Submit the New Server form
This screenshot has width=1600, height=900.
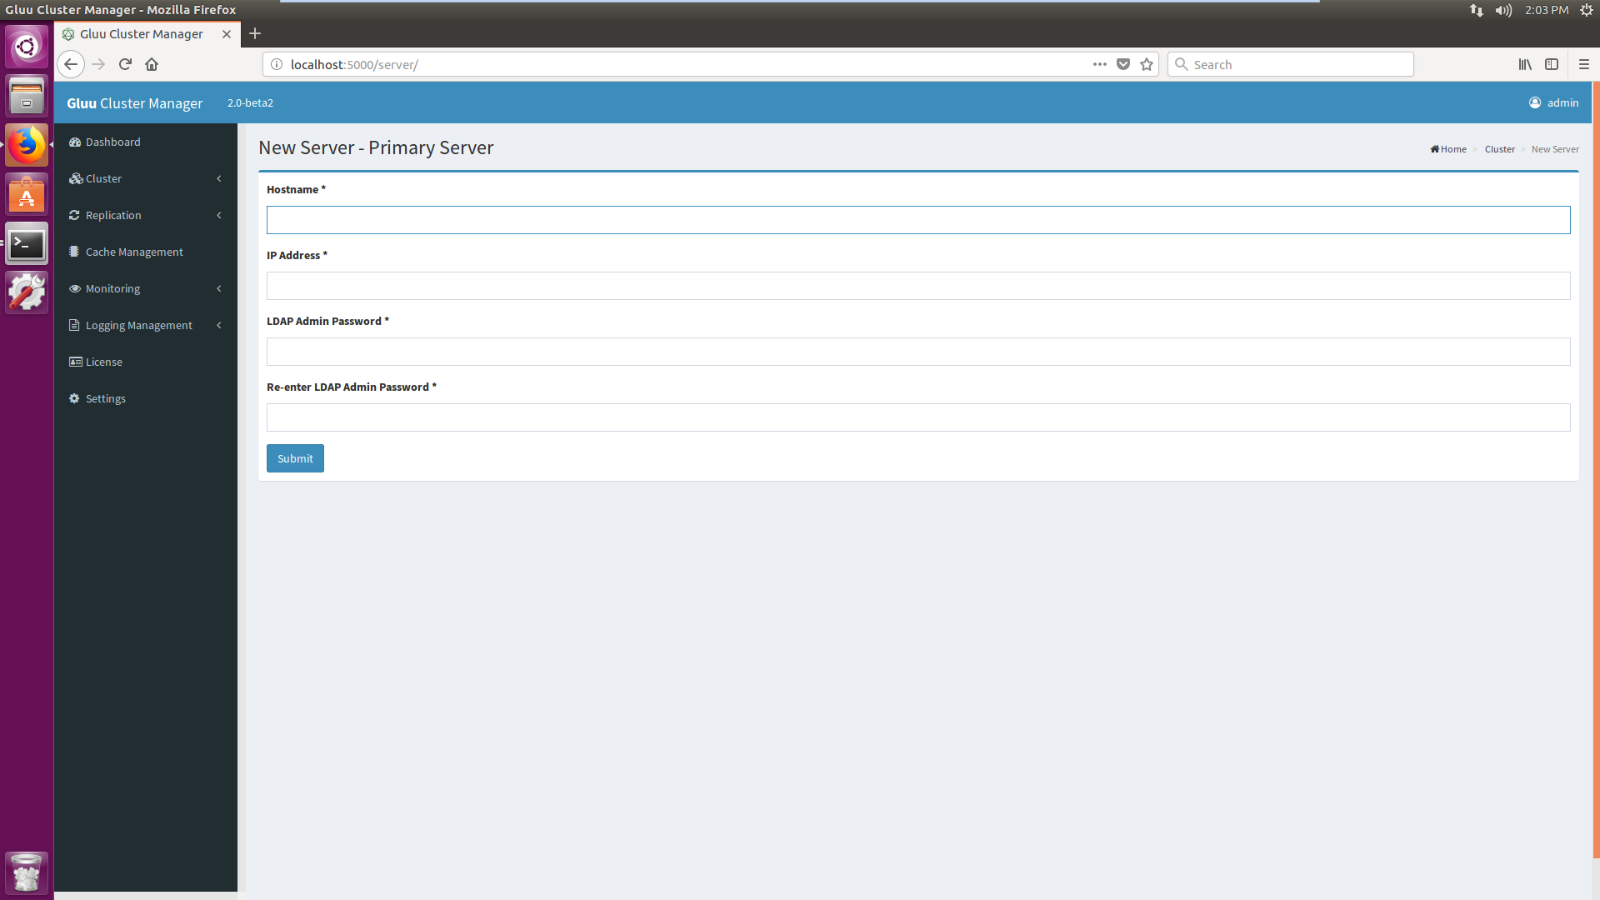tap(294, 458)
